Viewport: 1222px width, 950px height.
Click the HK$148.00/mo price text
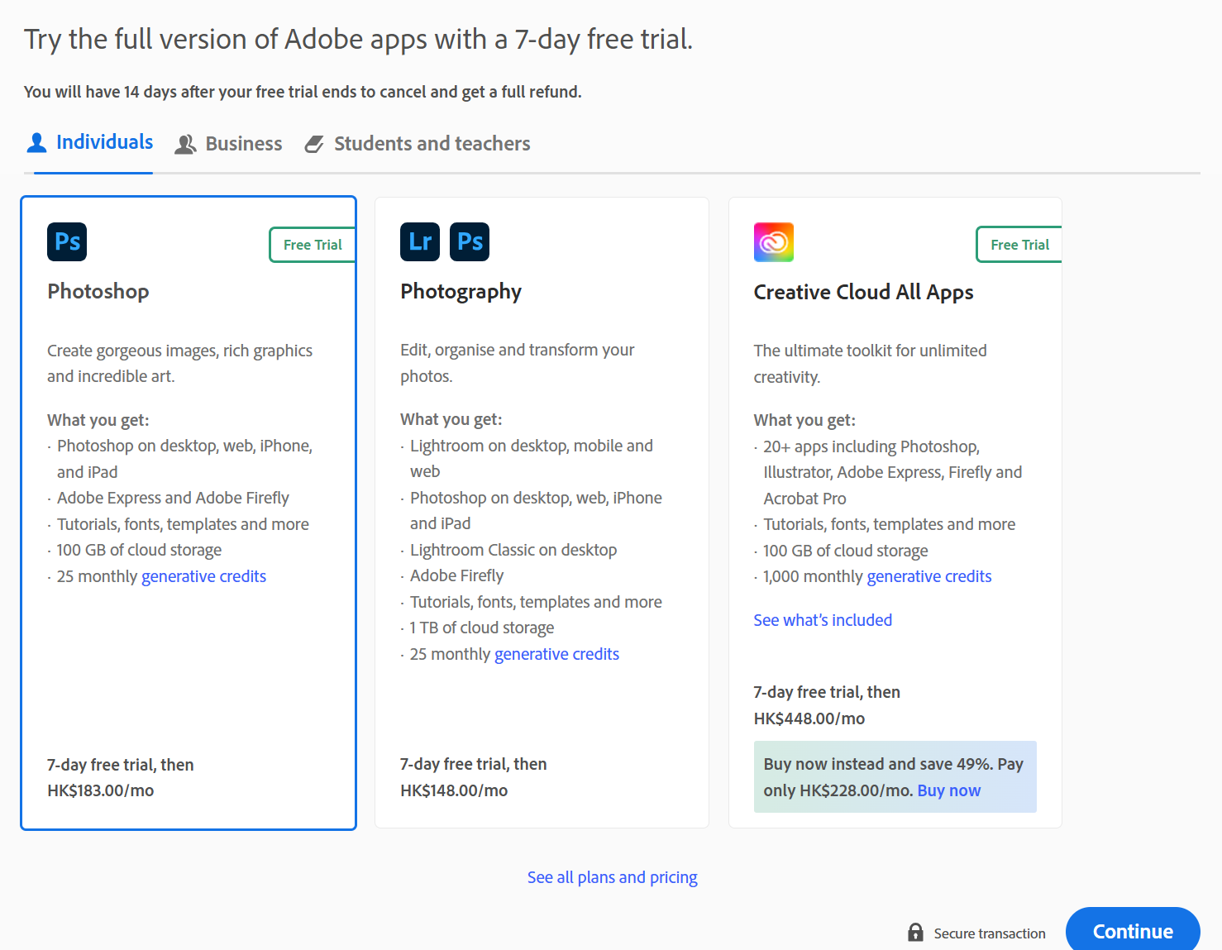454,790
